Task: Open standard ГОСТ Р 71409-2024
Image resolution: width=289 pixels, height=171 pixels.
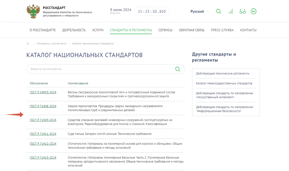Action: (x=43, y=120)
